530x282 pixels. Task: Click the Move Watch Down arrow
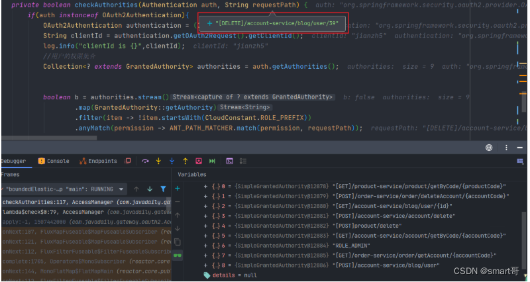pos(178,228)
